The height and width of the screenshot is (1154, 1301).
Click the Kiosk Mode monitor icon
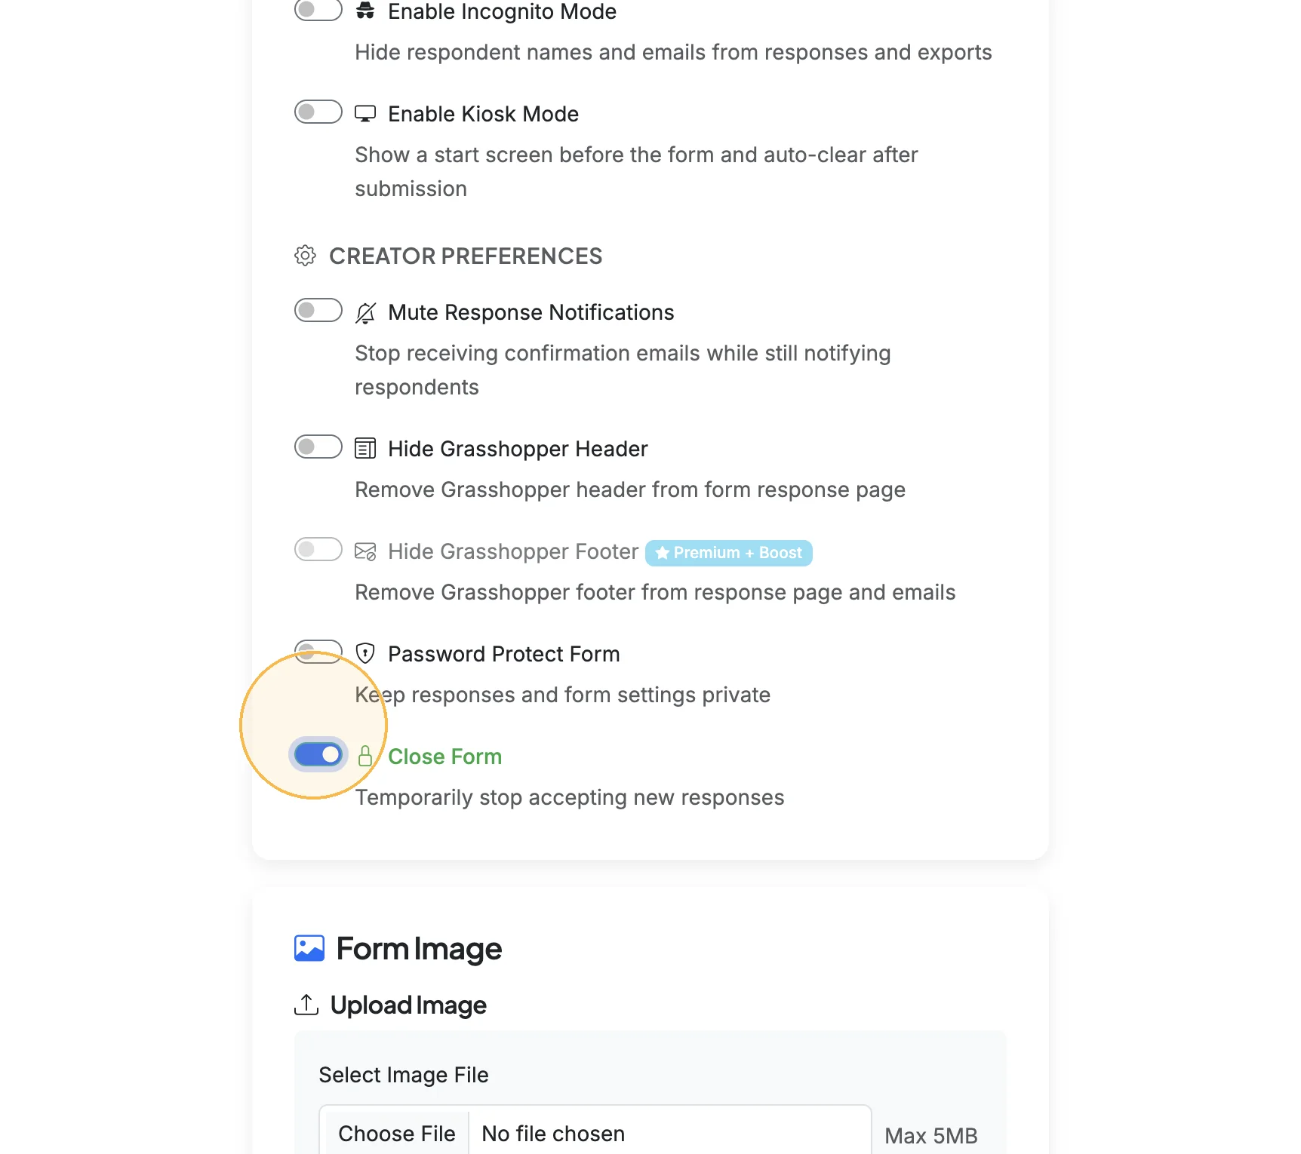pyautogui.click(x=365, y=114)
